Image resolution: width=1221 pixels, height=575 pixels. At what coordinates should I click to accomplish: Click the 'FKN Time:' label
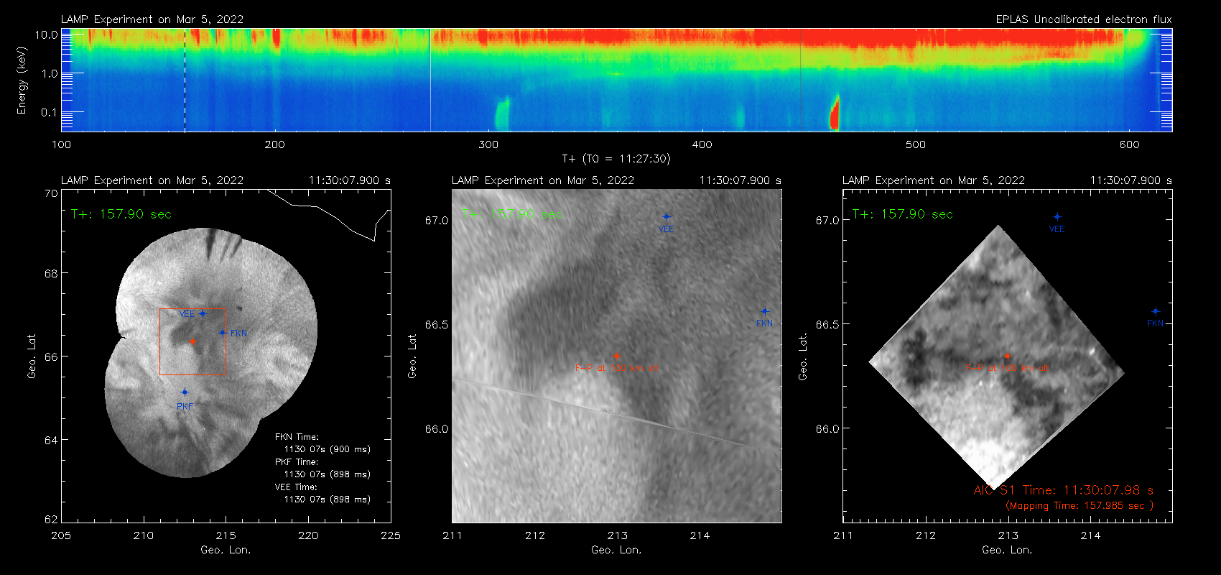297,437
